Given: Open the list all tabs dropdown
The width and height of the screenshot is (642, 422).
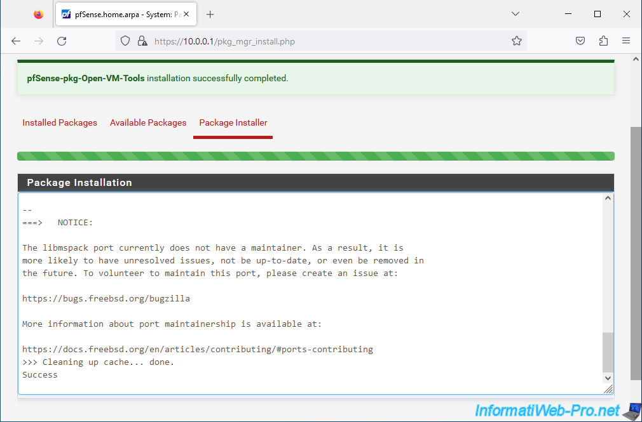Looking at the screenshot, I should coord(516,14).
